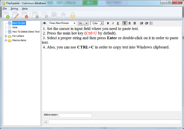Click the Abbreviation: label
184x129 pixels.
tap(51, 115)
